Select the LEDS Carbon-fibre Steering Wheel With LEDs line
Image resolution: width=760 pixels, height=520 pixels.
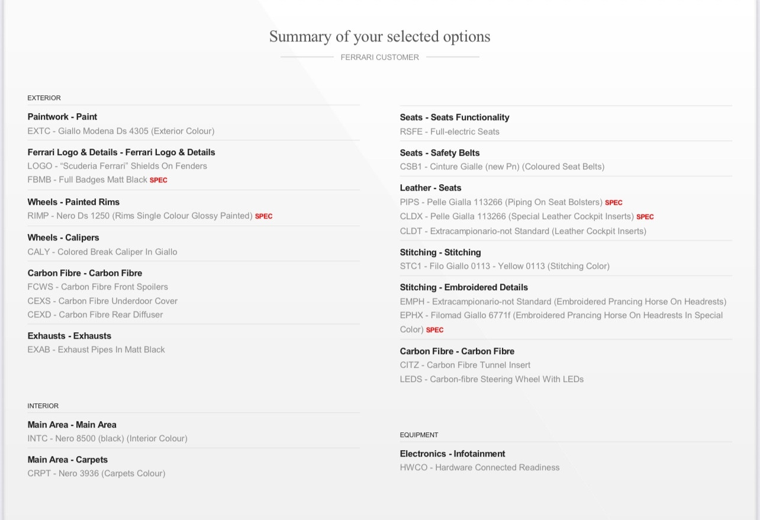click(x=491, y=379)
